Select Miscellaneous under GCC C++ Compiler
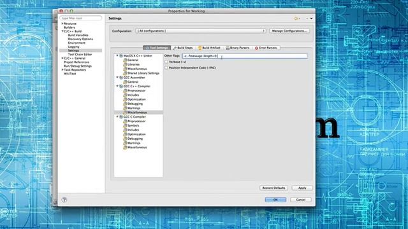 [137, 113]
